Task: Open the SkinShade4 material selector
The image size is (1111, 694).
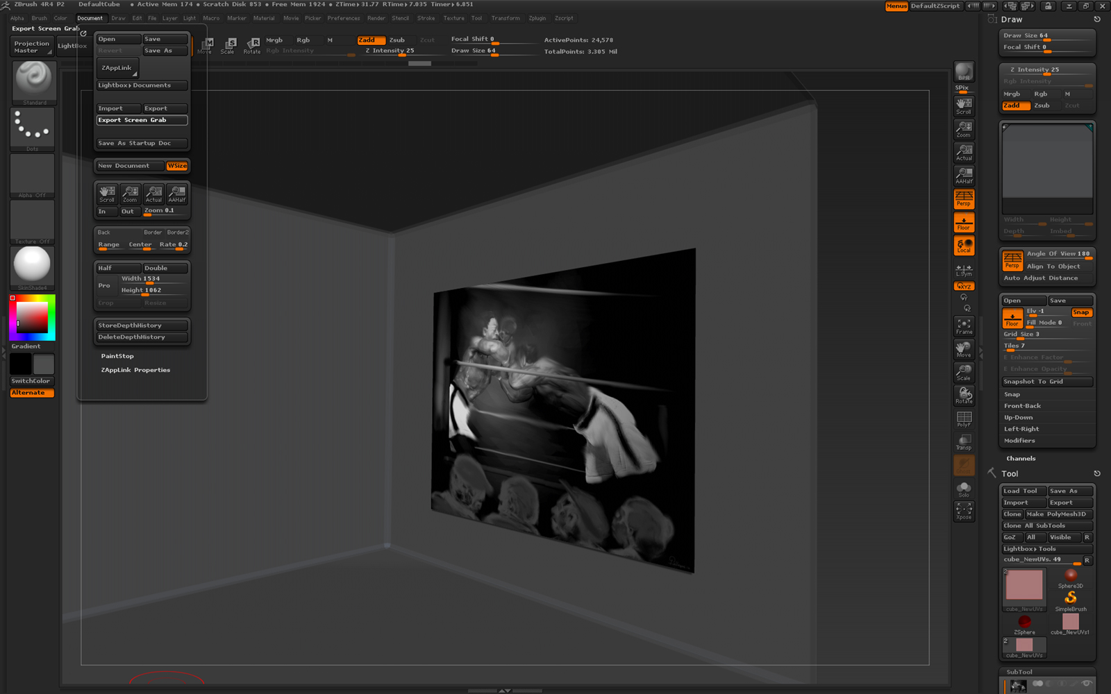Action: 33,268
